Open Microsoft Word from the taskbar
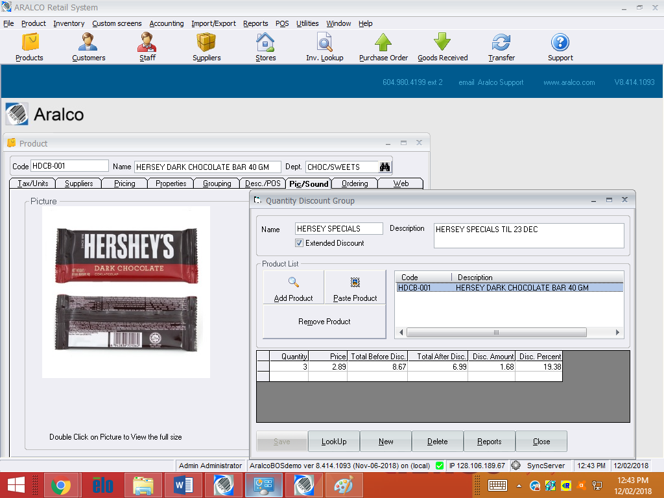This screenshot has height=498, width=664. coord(184,485)
